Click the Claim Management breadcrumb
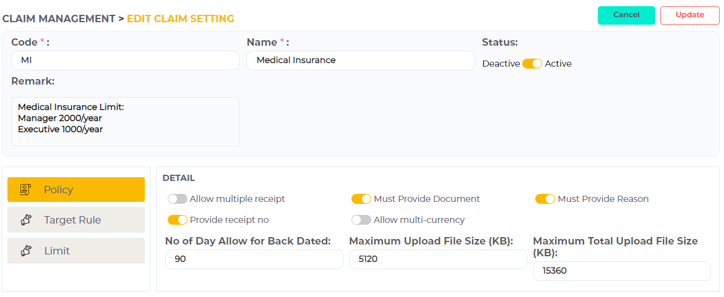The image size is (724, 297). [x=59, y=19]
